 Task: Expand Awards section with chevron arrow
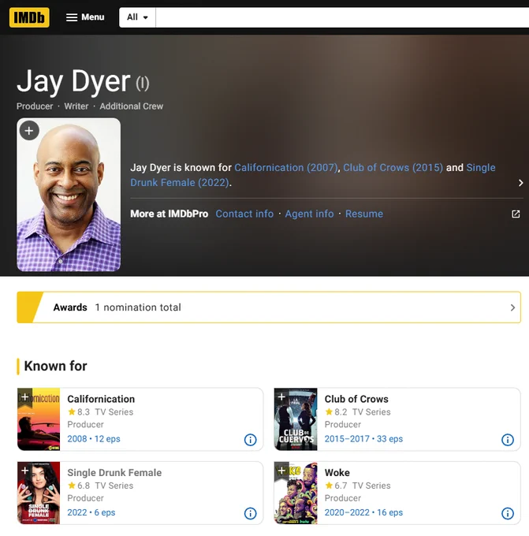click(512, 307)
